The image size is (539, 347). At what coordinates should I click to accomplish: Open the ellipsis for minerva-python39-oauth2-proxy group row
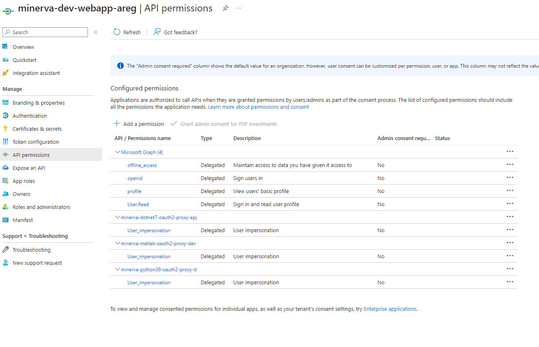510,269
